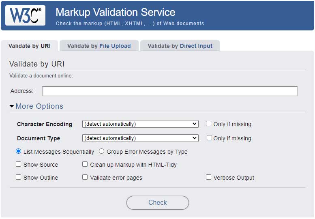Open the Character Encoding dropdown
Screen dimensions: 315x219
pyautogui.click(x=140, y=124)
